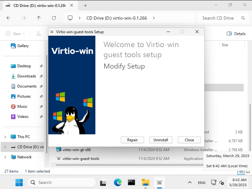Image resolution: width=252 pixels, height=189 pixels.
Task: Refresh the CD Drive folder view
Action: click(x=54, y=18)
